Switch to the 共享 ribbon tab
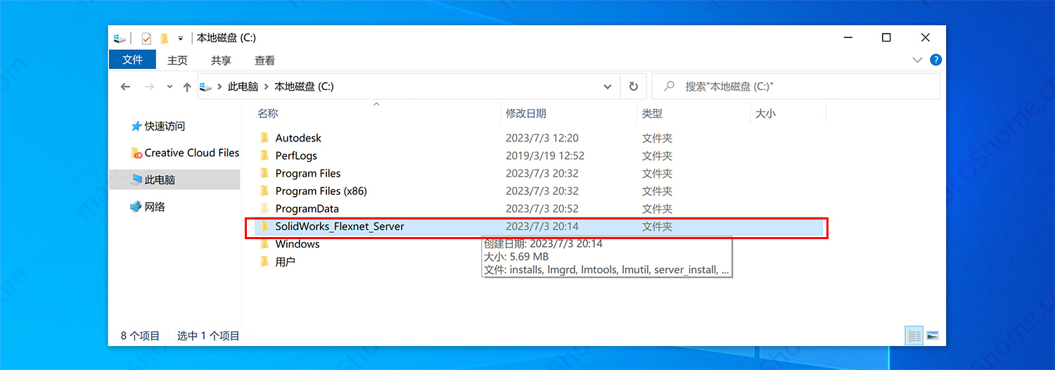The width and height of the screenshot is (1055, 370). pyautogui.click(x=221, y=60)
